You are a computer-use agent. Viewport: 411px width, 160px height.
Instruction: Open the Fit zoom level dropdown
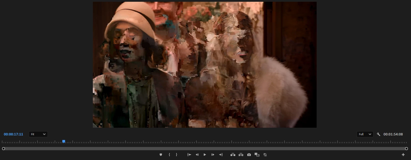38,134
